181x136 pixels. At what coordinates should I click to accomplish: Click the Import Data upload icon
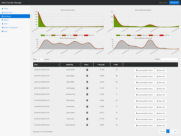click(3, 12)
